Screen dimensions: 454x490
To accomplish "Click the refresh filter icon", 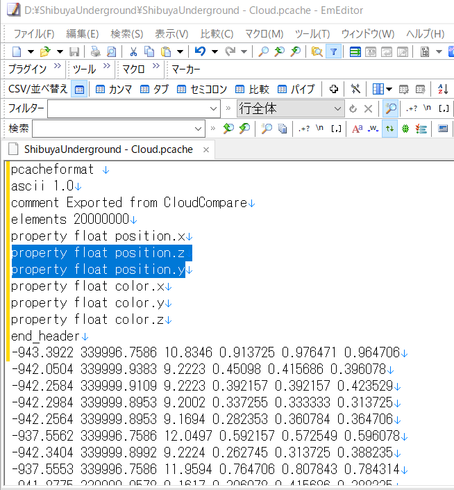I will tap(353, 108).
